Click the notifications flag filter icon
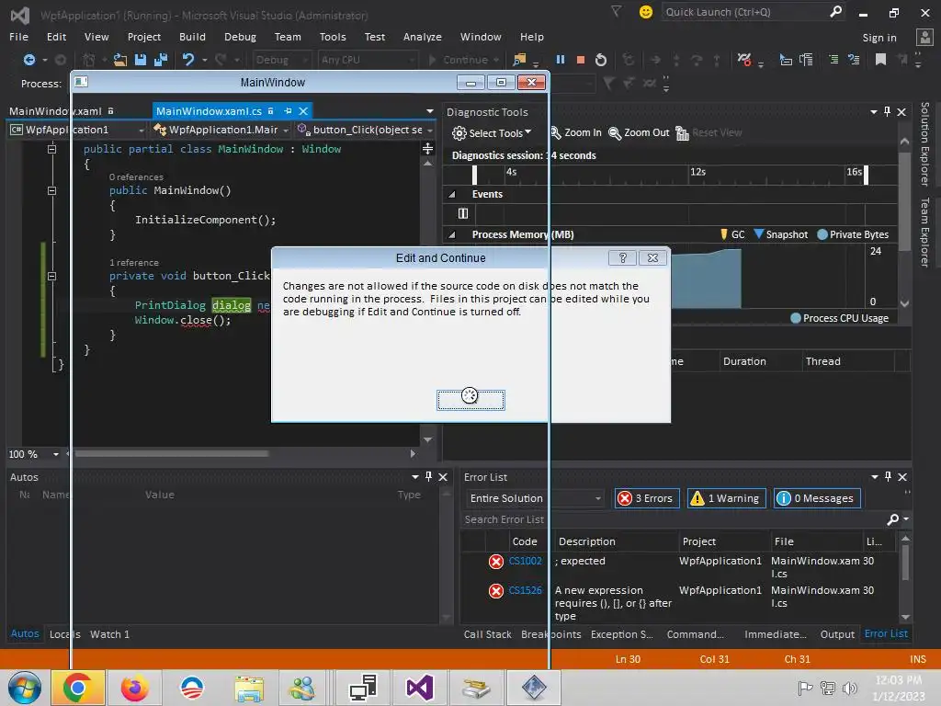The image size is (941, 706). point(617,11)
